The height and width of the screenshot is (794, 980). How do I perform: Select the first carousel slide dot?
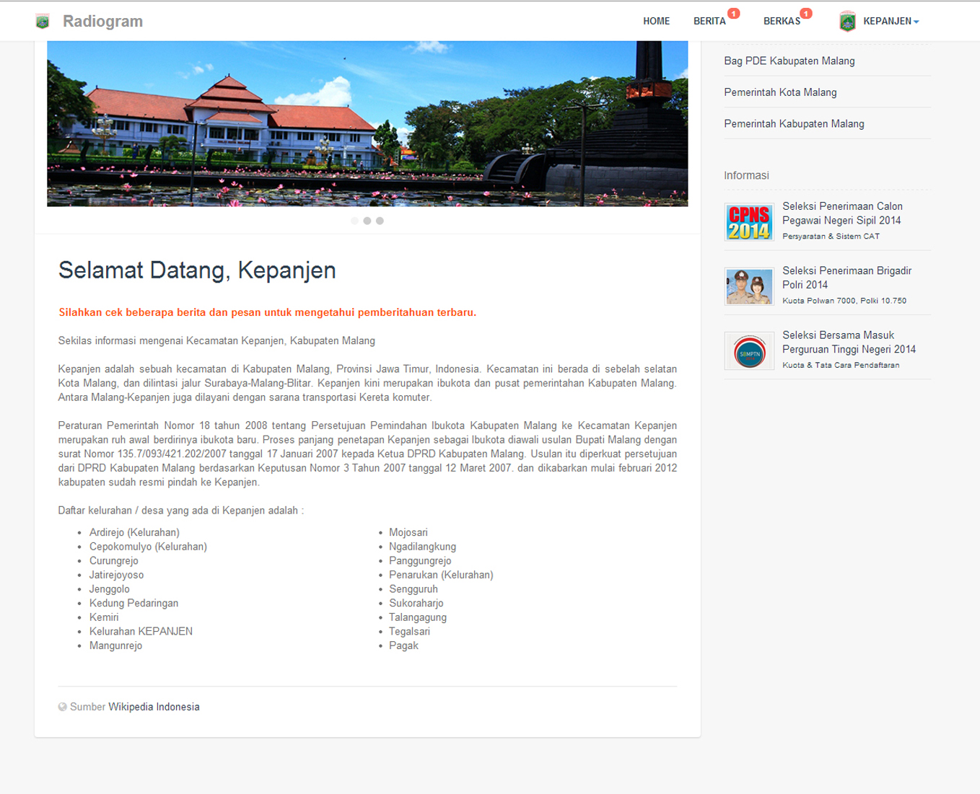coord(354,221)
